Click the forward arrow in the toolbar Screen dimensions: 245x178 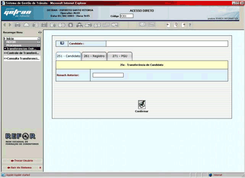coord(10,25)
